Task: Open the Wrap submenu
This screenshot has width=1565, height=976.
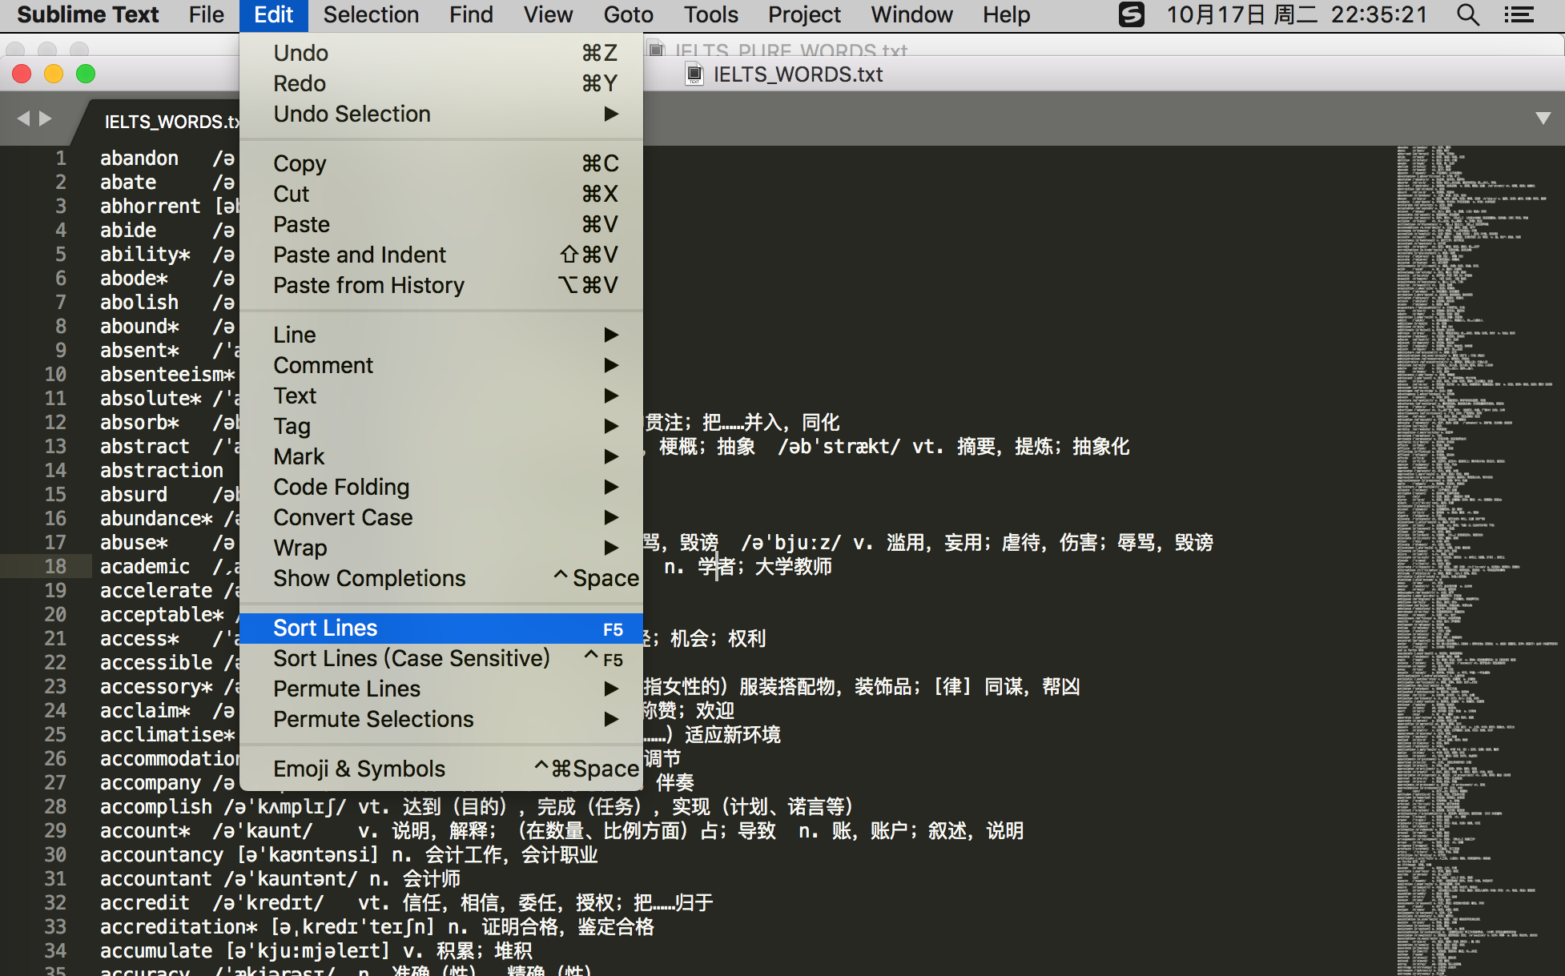Action: [x=441, y=548]
